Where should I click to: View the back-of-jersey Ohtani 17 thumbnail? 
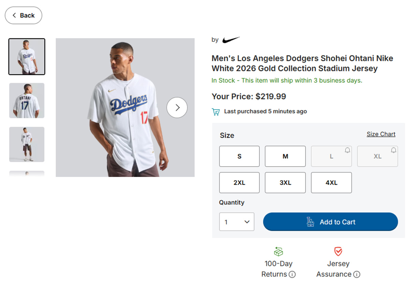[27, 100]
